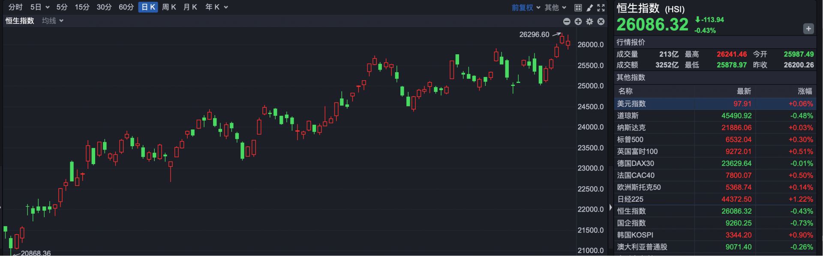Switch to the 5分 chart tab
Viewport: 823px width, 256px height.
62,7
